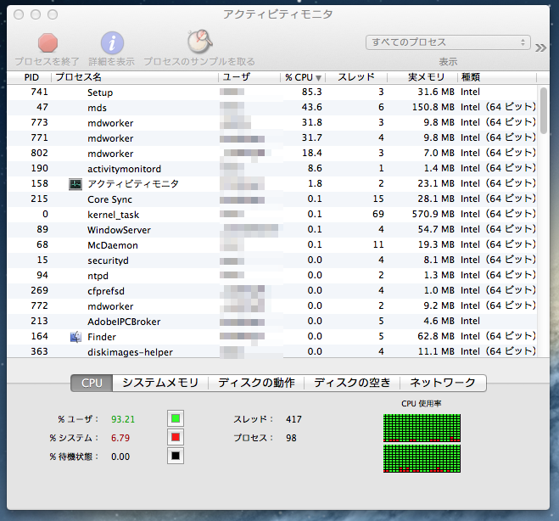Select the ntpd process row
This screenshot has height=521, width=559.
pos(271,276)
